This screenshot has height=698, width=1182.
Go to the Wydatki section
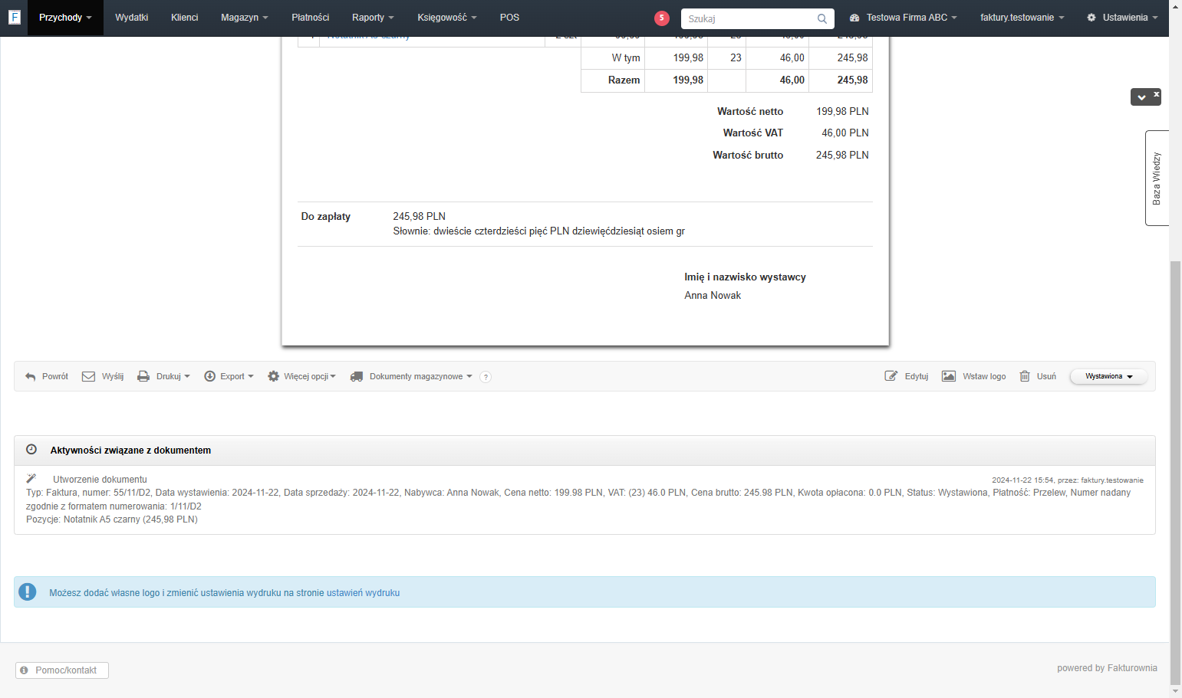(x=131, y=18)
